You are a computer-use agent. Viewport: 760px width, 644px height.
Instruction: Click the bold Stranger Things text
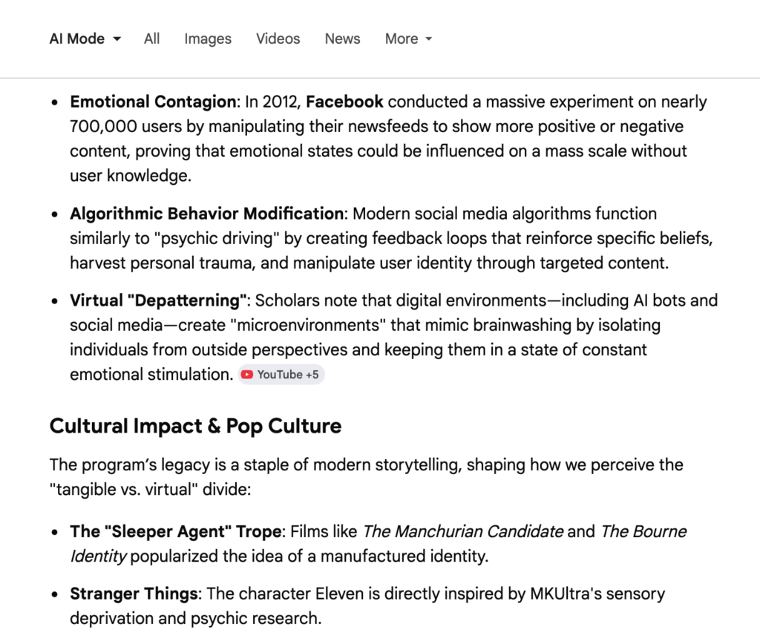tap(134, 594)
